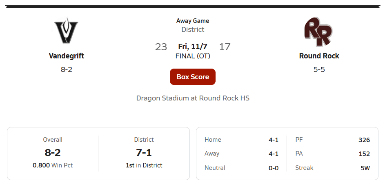Select the Vandegrift team name
385x185 pixels.
[x=67, y=56]
